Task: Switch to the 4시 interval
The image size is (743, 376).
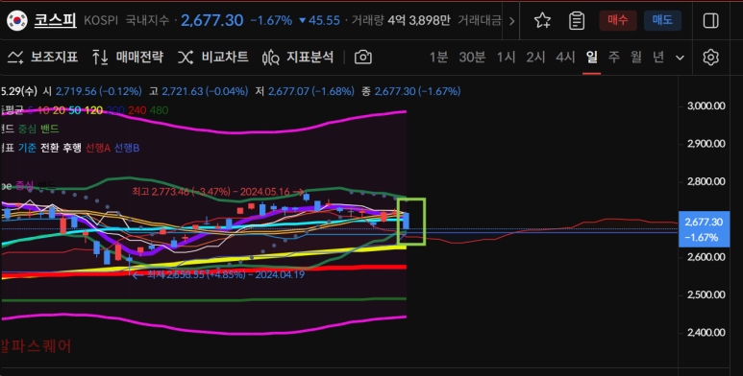Action: click(565, 58)
